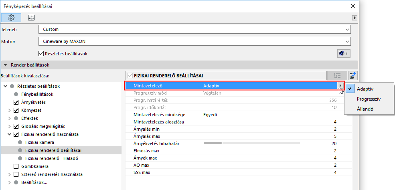The height and width of the screenshot is (190, 395).
Task: Click the Árnyalás min value 2
Action: (335, 129)
